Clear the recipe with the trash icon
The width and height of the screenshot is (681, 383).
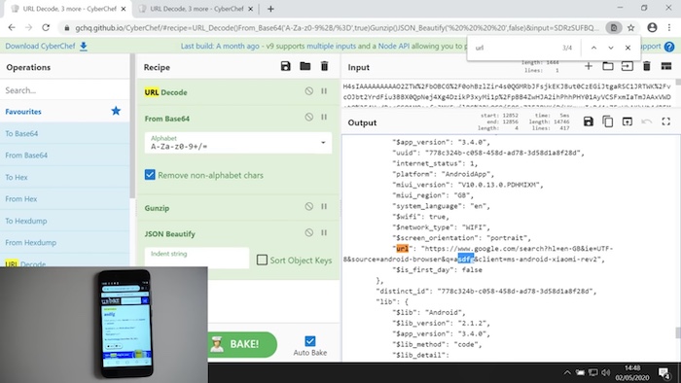[x=324, y=66]
